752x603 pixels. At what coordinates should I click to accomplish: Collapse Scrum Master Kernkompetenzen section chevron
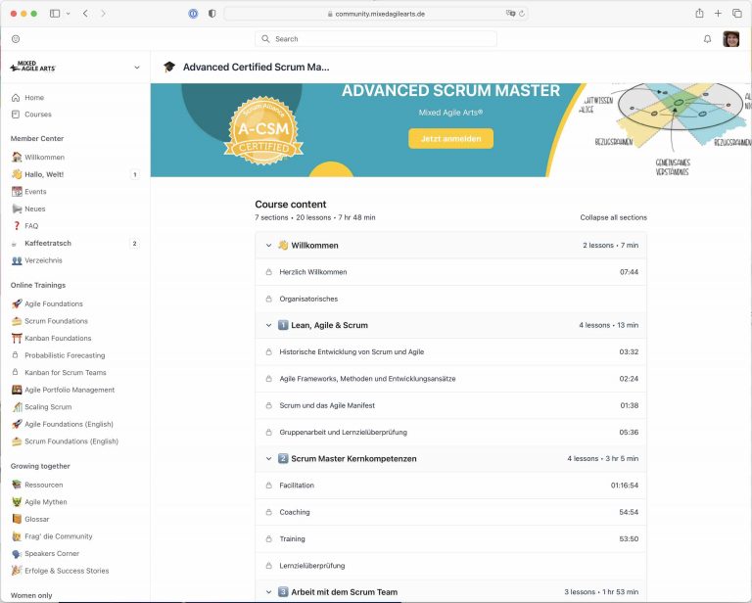pos(268,459)
